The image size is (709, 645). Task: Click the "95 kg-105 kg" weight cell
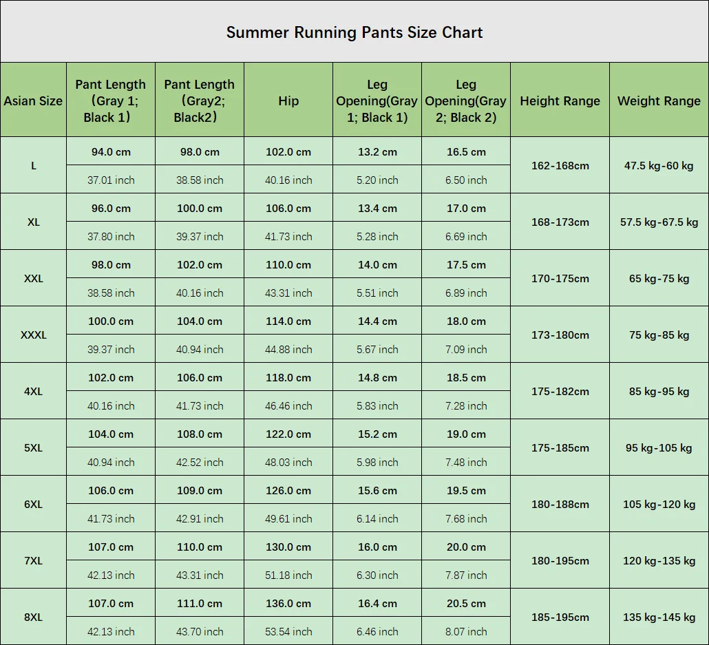pos(659,448)
